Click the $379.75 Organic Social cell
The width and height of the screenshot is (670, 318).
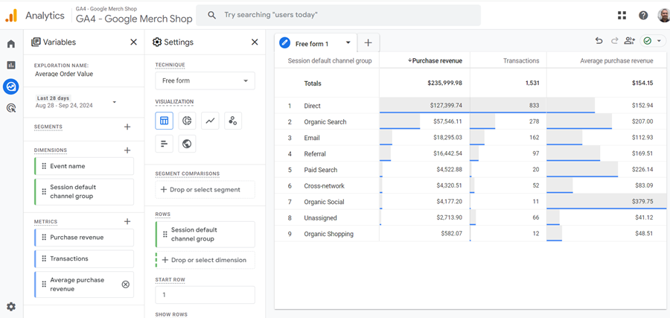(x=607, y=202)
